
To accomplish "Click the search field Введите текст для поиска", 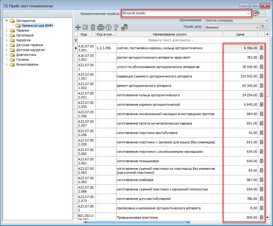I will [x=170, y=40].
